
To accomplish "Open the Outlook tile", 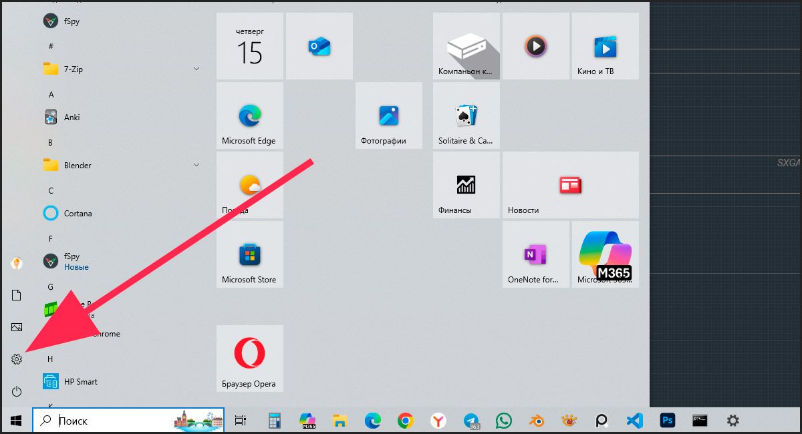I will [x=319, y=46].
